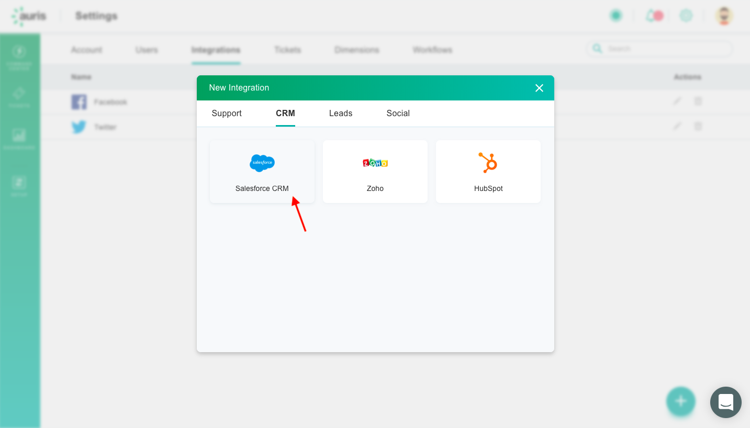Screen dimensions: 750x428
Task: Click the search magnifier icon
Action: (597, 49)
